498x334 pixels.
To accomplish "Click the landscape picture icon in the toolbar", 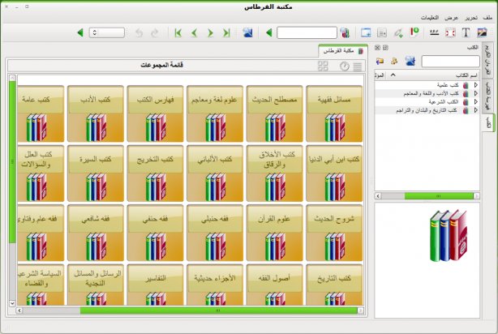I will [482, 32].
